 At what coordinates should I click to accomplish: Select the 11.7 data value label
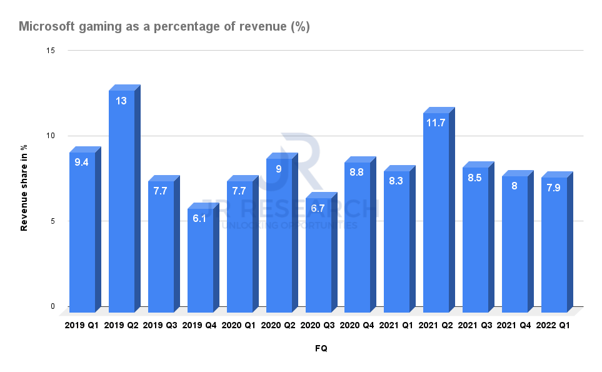(436, 123)
